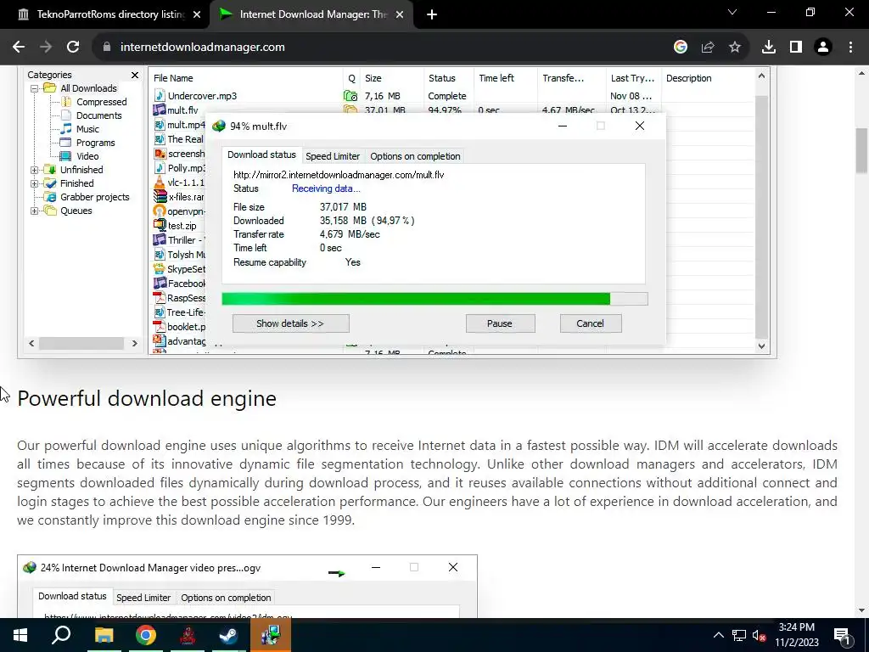
Task: Select Grabber projects in the tree
Action: click(87, 197)
